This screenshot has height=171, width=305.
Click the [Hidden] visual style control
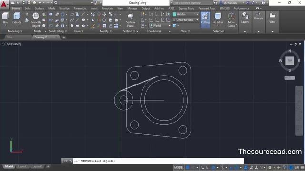[x=16, y=44]
